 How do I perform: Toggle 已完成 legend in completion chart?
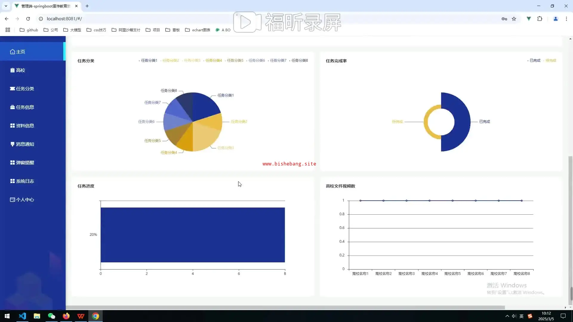point(535,61)
